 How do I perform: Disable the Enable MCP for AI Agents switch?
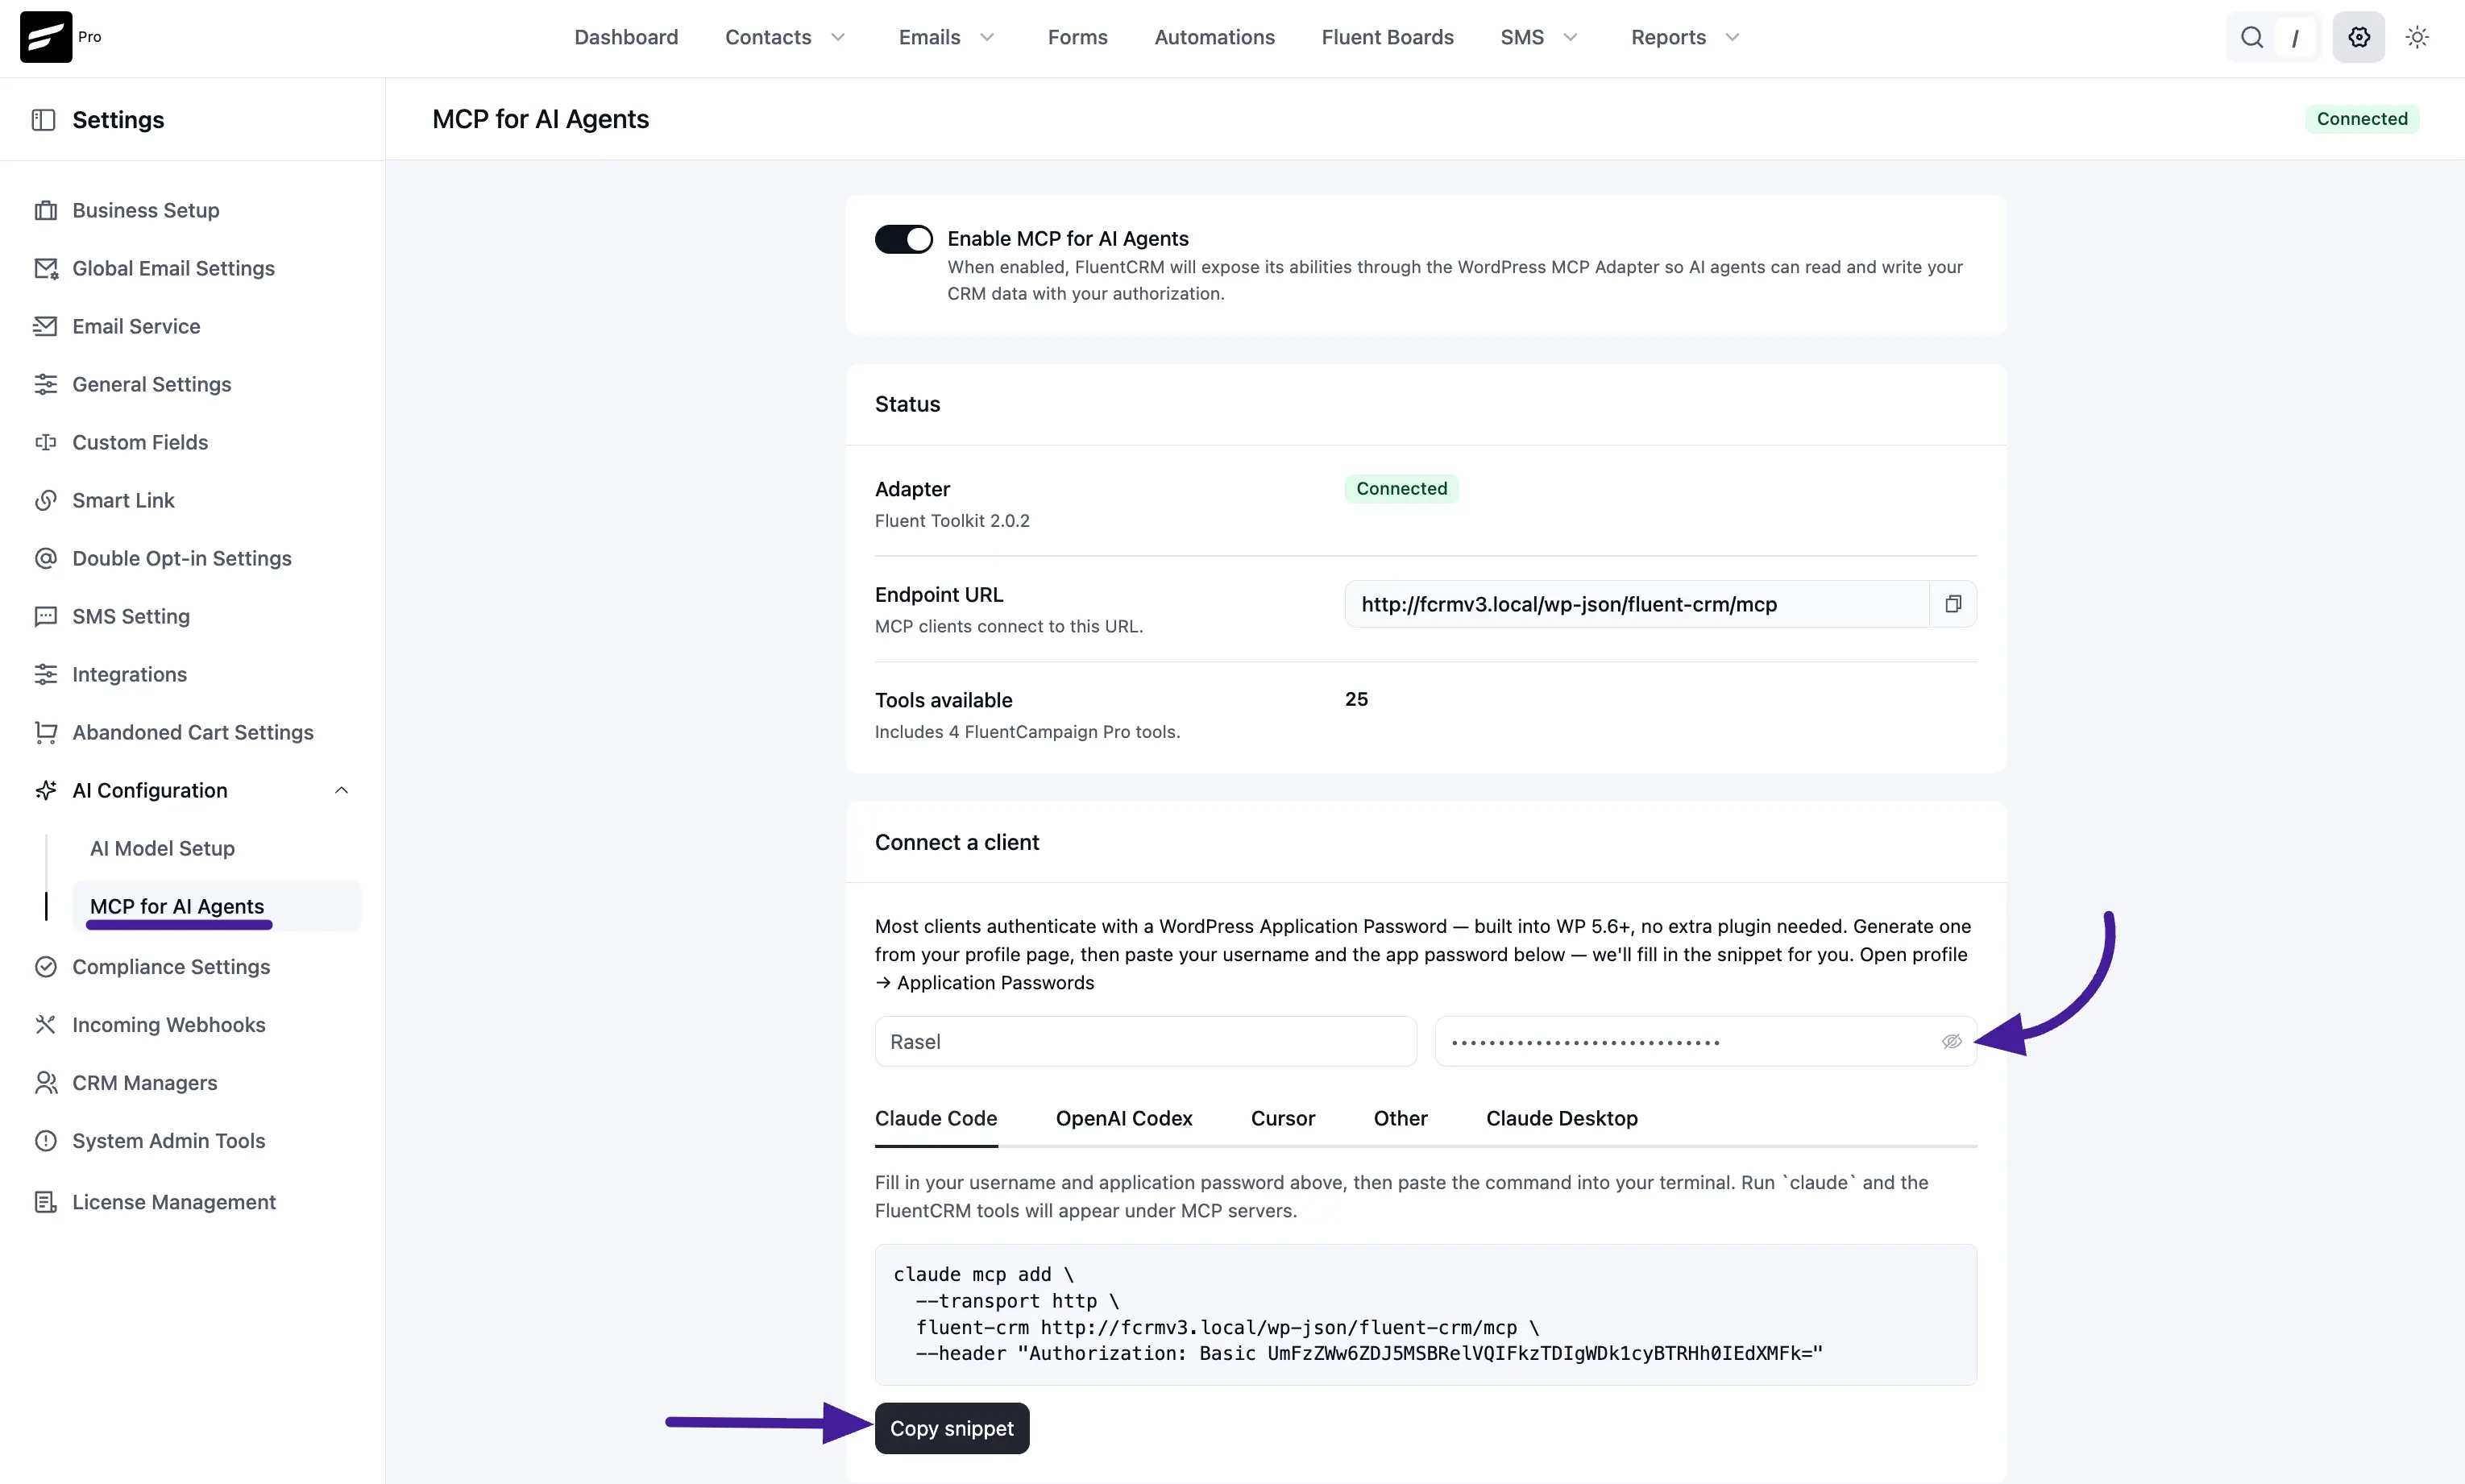903,239
